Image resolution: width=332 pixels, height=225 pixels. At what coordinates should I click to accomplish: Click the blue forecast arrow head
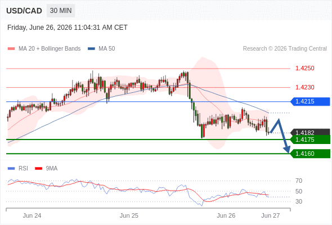click(287, 149)
